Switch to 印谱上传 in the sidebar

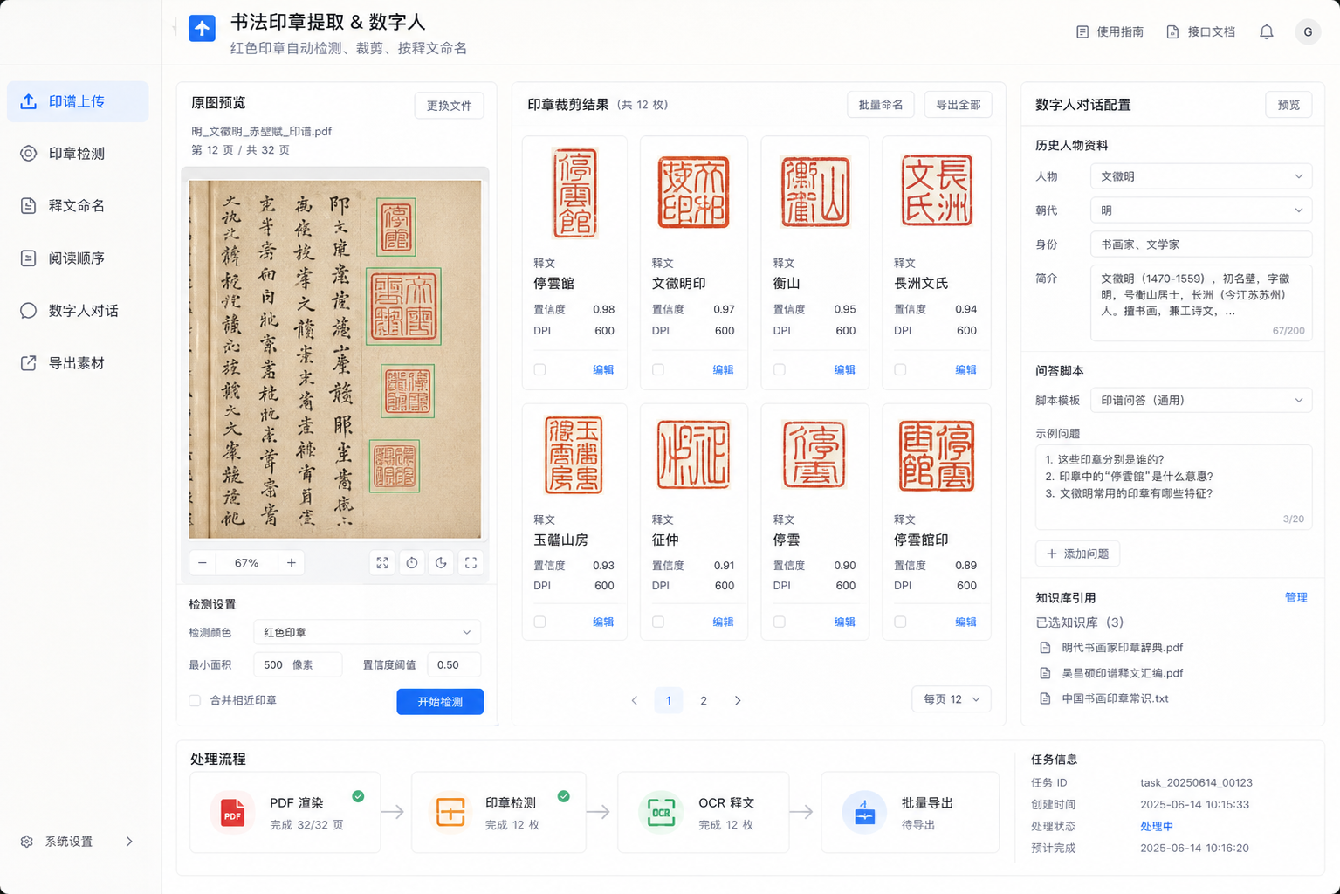tap(78, 101)
